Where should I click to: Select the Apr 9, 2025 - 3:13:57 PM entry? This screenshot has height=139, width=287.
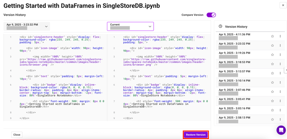pyautogui.click(x=250, y=73)
